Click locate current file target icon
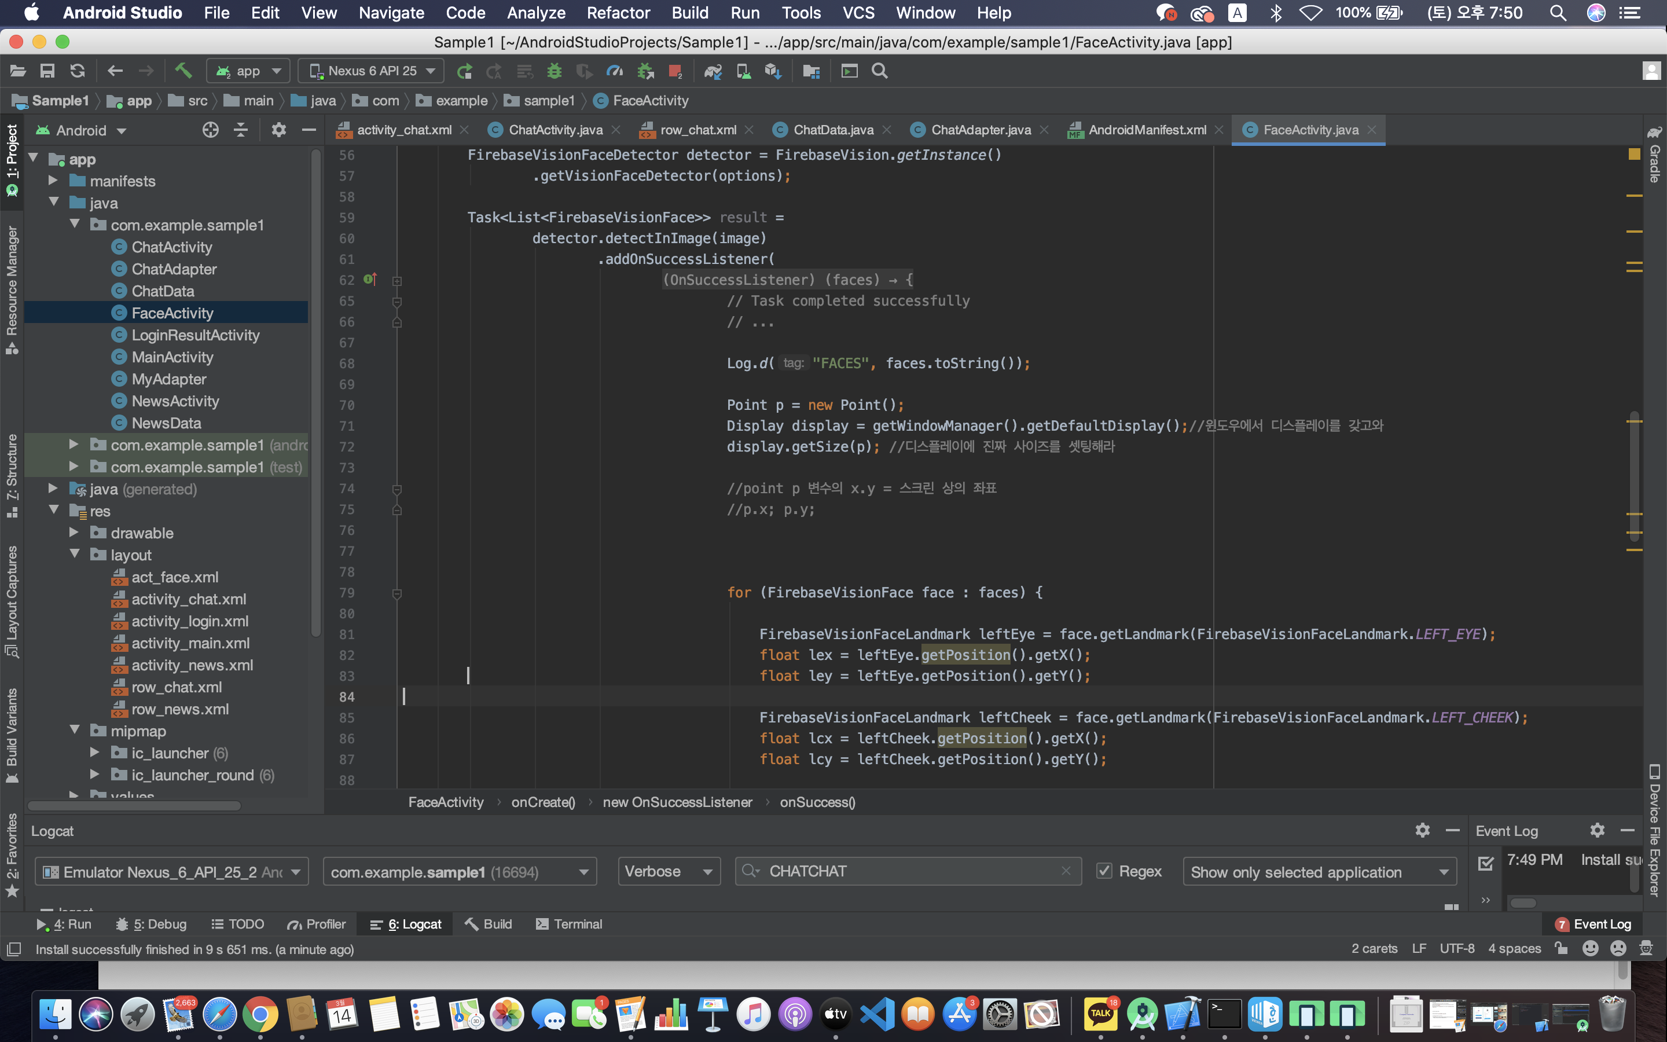The image size is (1667, 1042). click(x=211, y=130)
